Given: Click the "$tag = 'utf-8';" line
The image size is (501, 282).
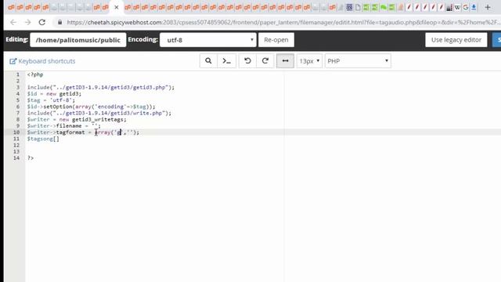Looking at the screenshot, I should pyautogui.click(x=51, y=100).
